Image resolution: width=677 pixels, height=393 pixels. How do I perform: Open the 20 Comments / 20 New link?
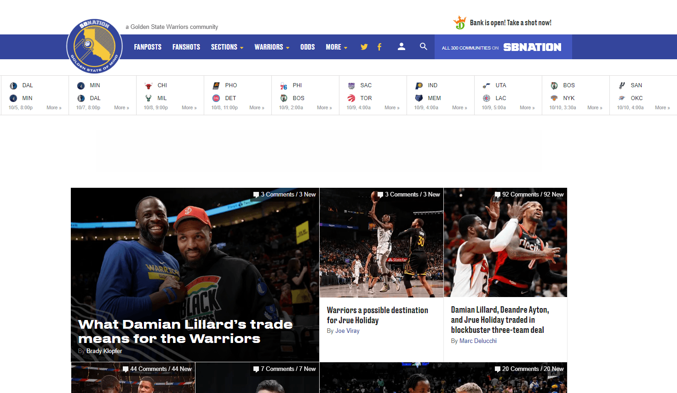[x=529, y=369]
